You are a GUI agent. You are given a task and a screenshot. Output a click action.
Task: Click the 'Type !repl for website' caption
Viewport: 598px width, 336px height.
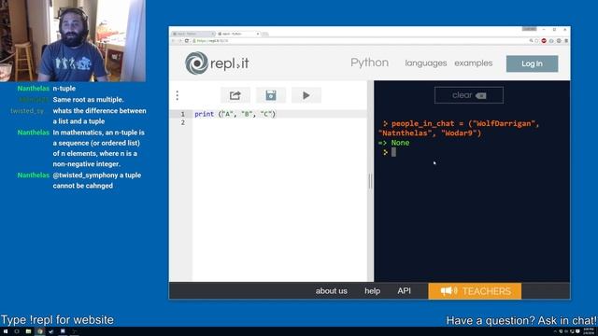coord(57,319)
